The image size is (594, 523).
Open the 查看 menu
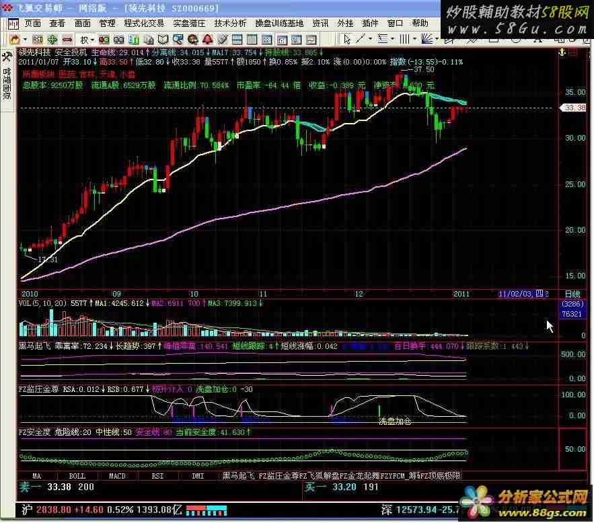coord(57,24)
